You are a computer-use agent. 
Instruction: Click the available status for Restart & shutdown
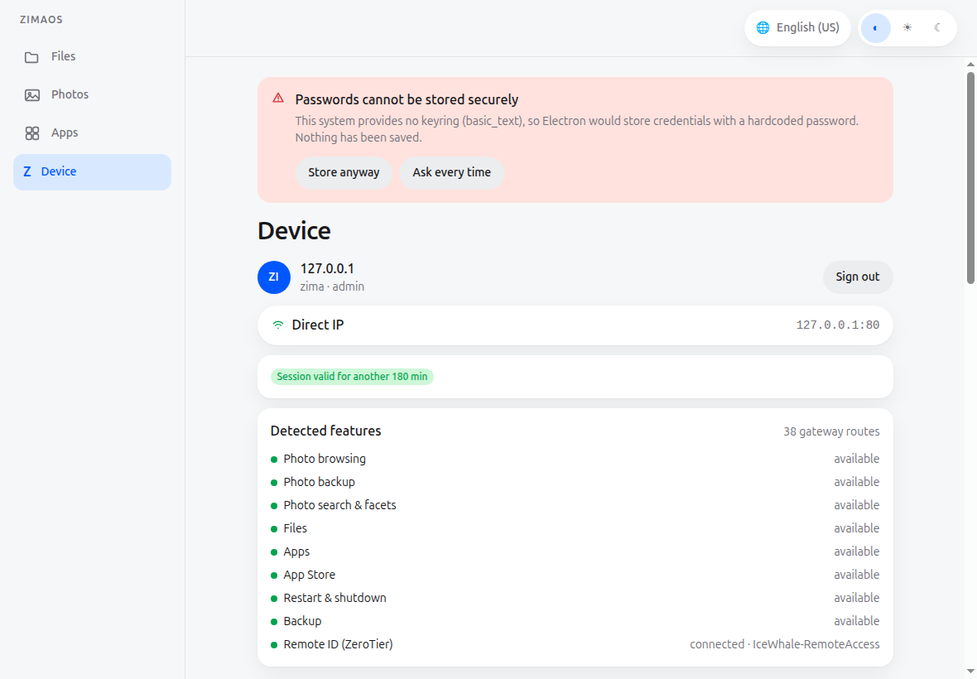(x=857, y=598)
